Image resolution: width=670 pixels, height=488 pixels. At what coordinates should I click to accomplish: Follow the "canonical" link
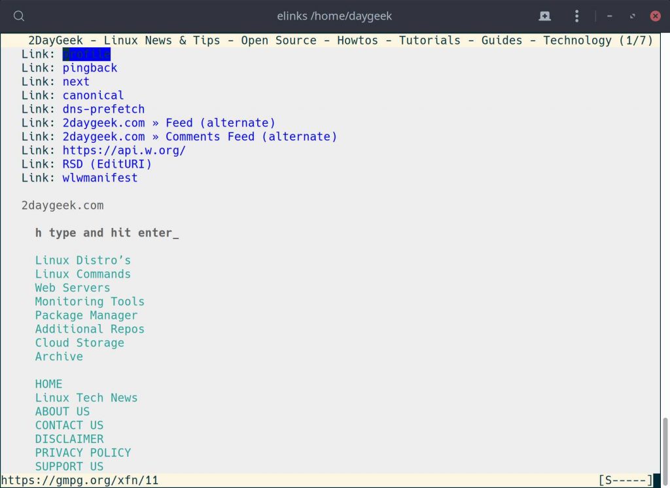(x=93, y=95)
